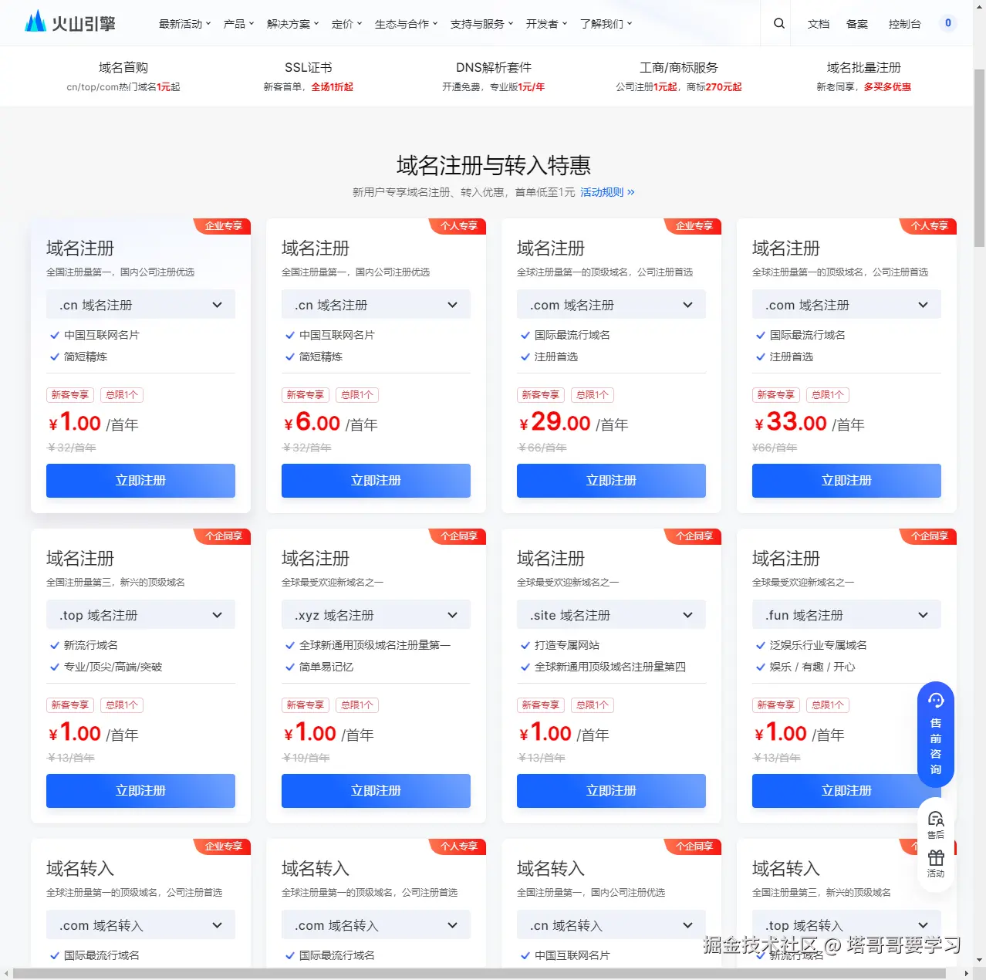Open the 售前咨询 chat widget
Image resolution: width=986 pixels, height=980 pixels.
[936, 735]
